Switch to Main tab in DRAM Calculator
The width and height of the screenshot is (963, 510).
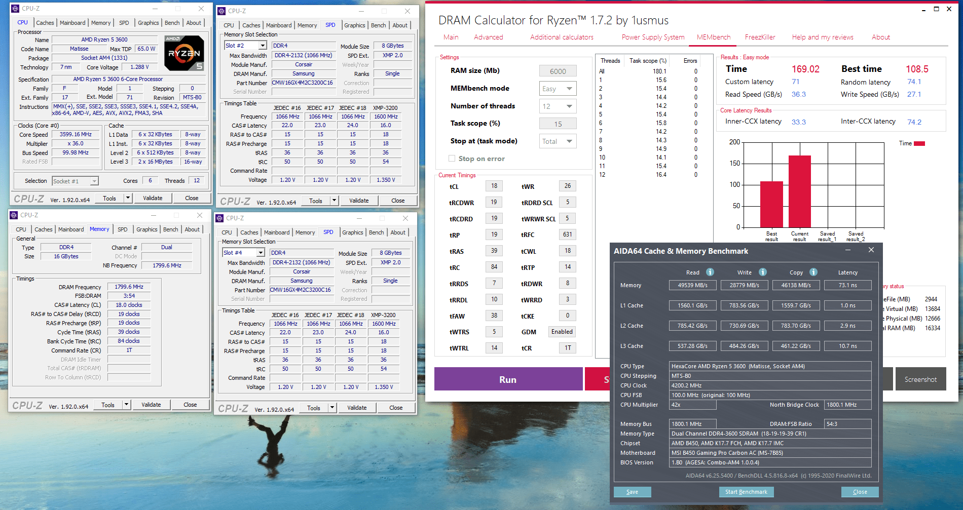pos(451,37)
